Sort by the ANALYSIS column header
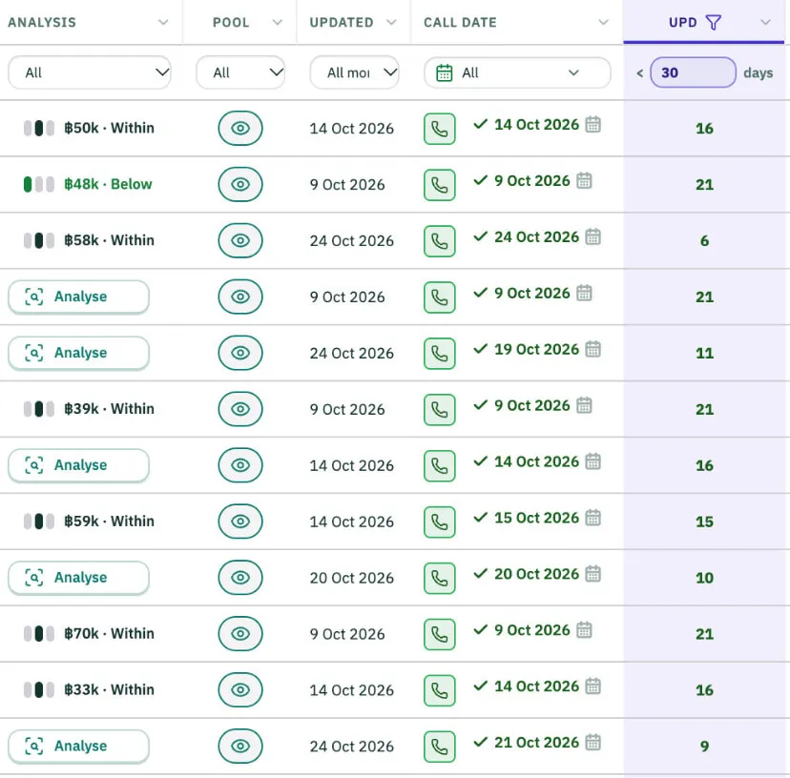This screenshot has width=790, height=778. point(42,23)
